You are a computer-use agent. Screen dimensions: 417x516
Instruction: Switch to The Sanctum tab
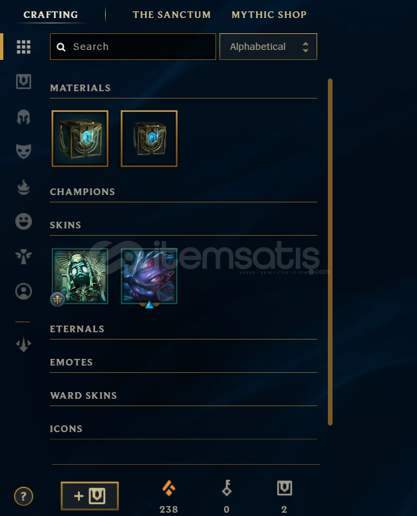(172, 15)
